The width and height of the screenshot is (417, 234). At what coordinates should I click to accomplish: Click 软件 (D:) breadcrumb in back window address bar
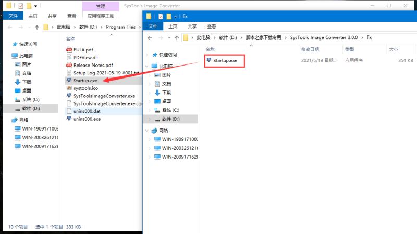[x=88, y=27]
